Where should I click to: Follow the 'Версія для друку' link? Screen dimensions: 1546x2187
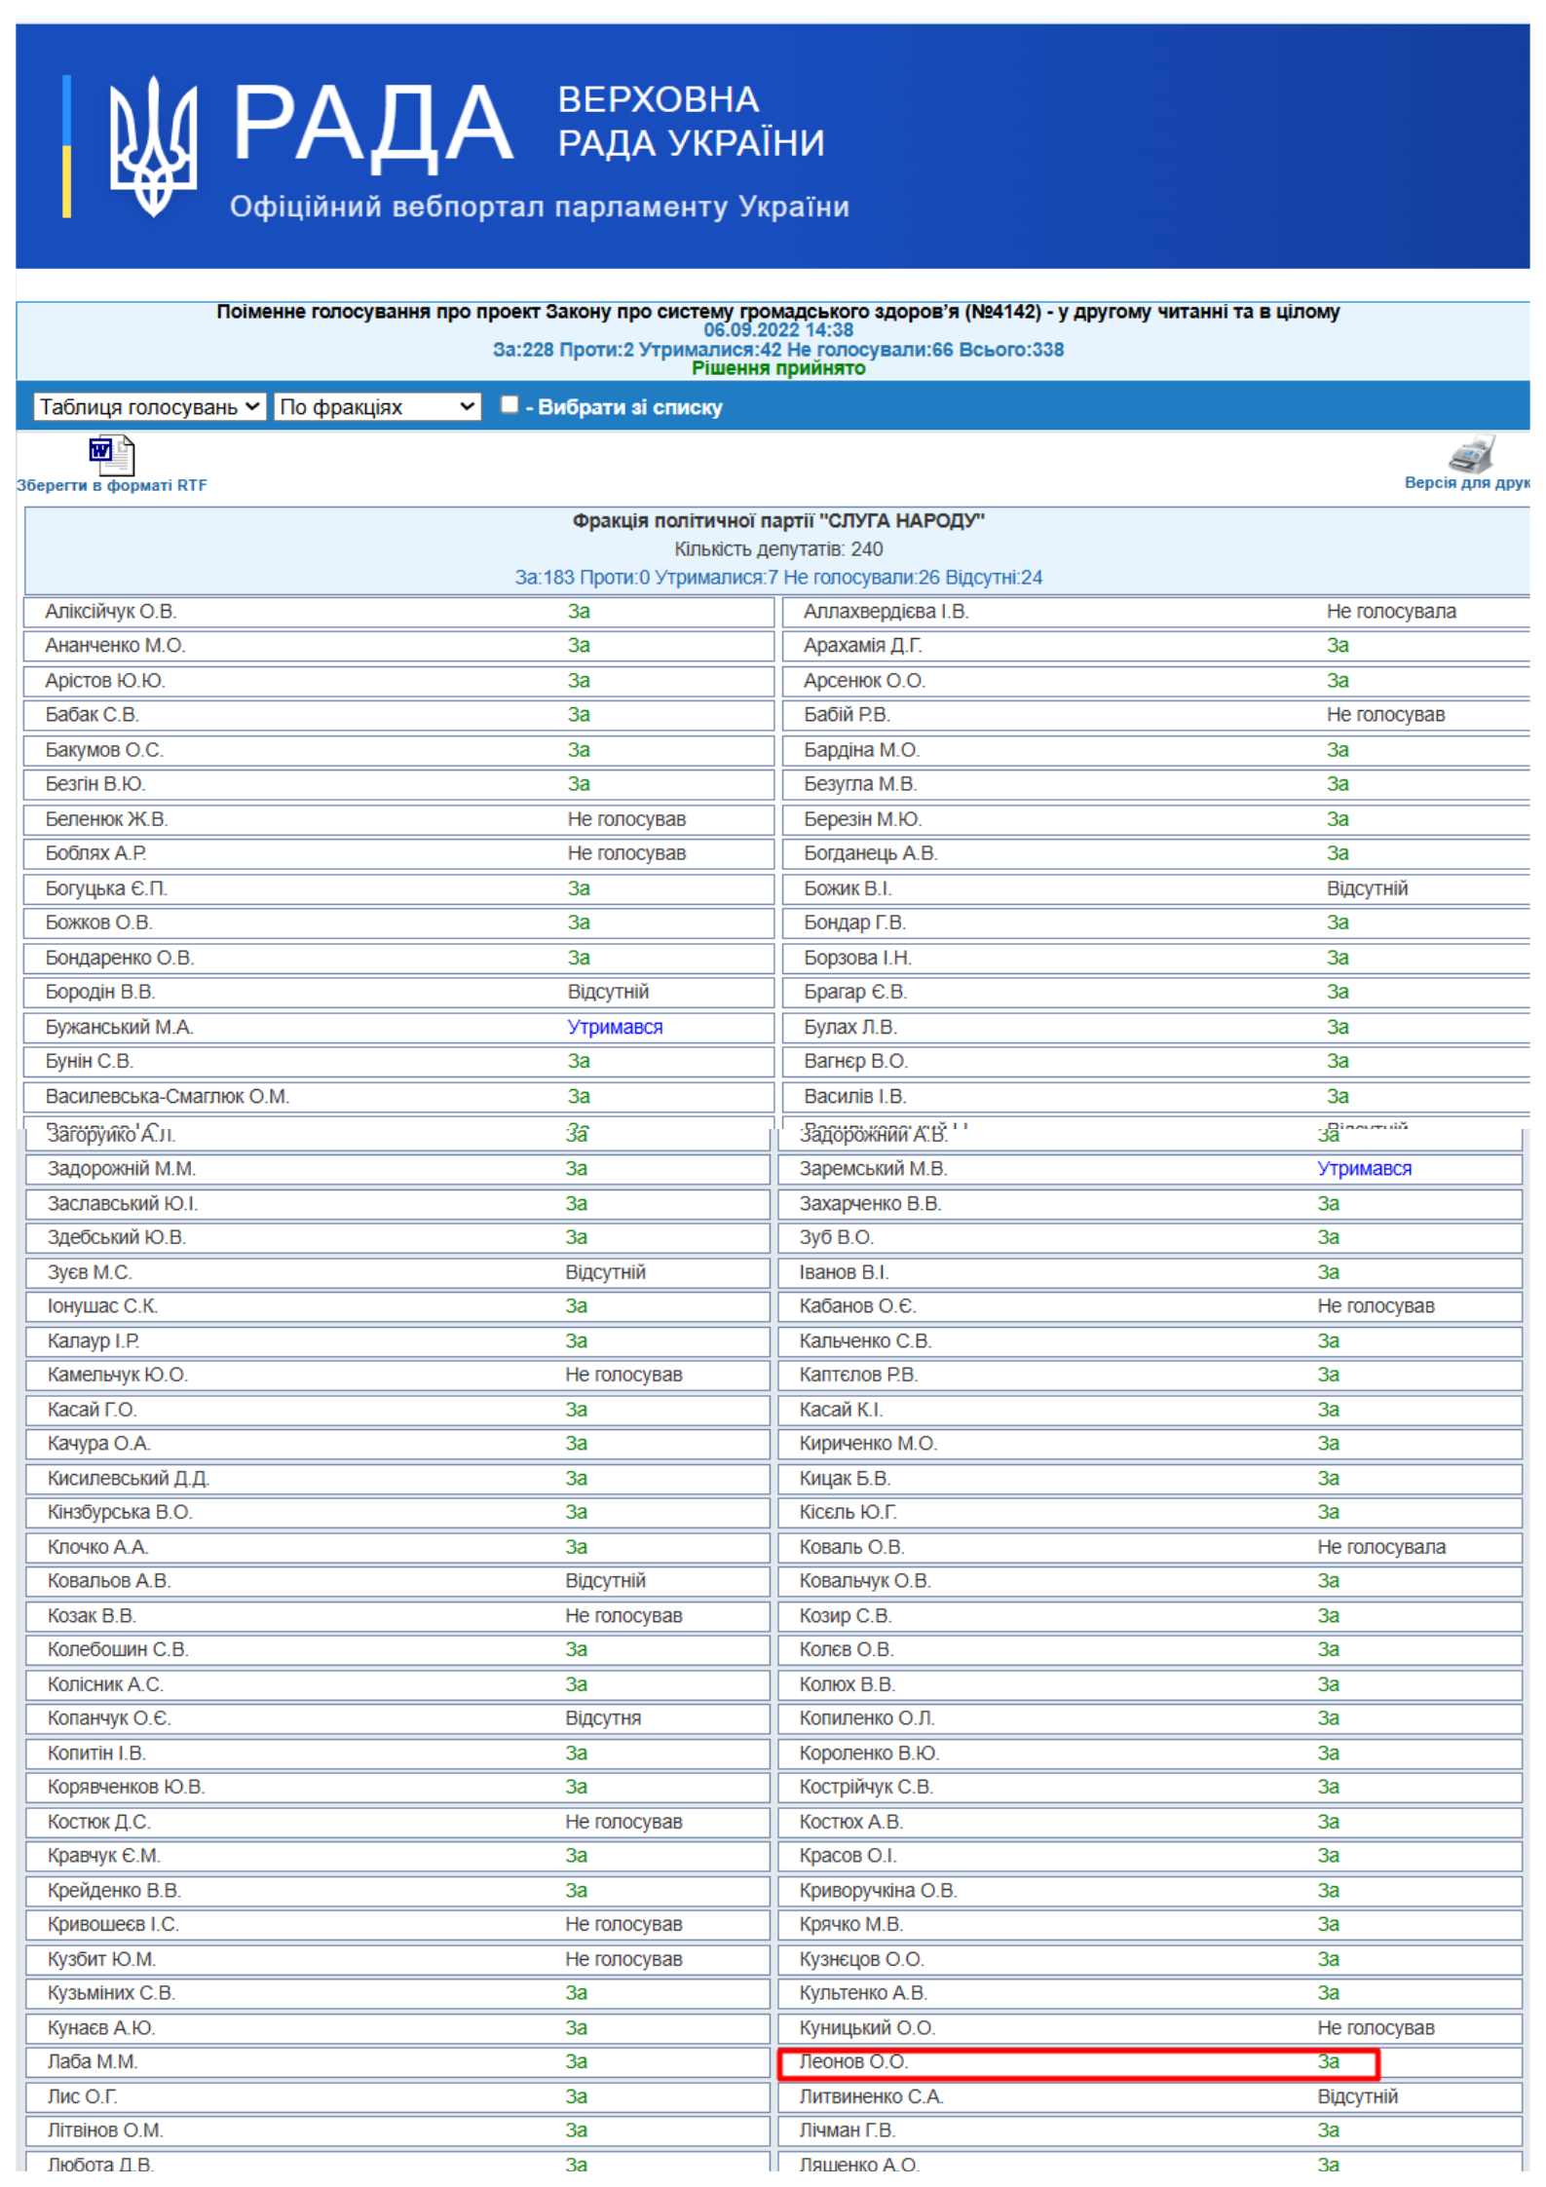(1467, 482)
